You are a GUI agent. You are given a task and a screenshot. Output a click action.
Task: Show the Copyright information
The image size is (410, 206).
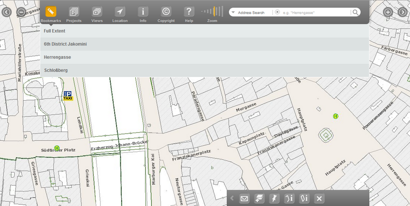(x=166, y=12)
